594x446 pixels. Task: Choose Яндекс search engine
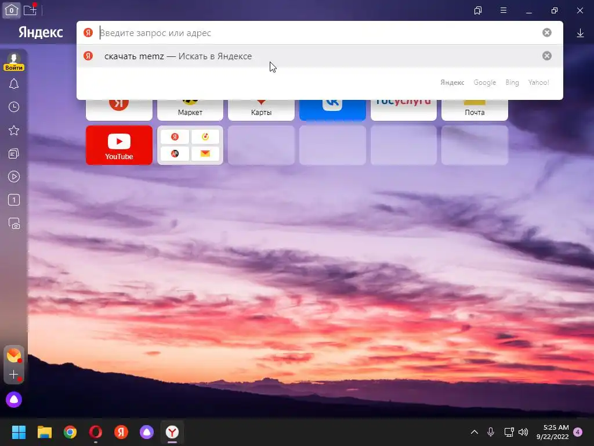click(x=452, y=82)
